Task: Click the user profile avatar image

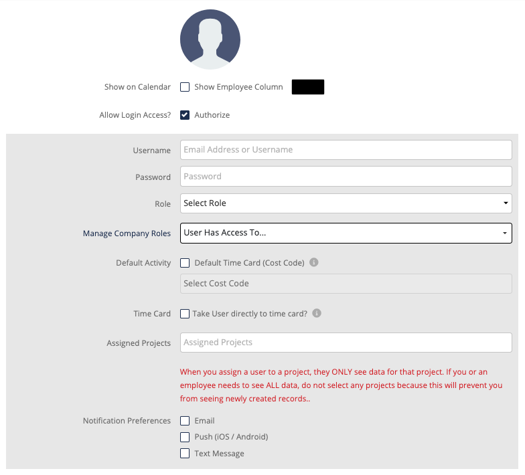Action: click(x=210, y=39)
